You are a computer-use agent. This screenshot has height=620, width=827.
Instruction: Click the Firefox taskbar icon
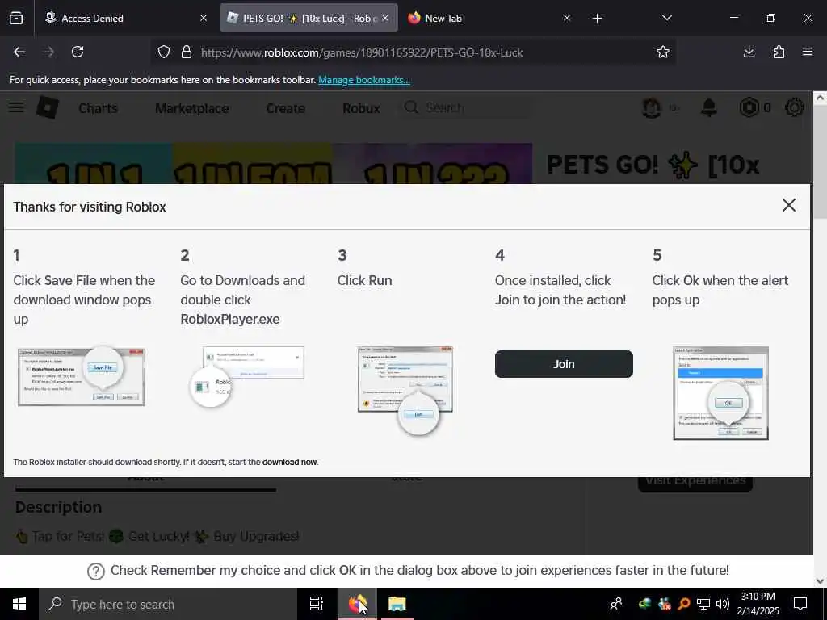pyautogui.click(x=357, y=604)
